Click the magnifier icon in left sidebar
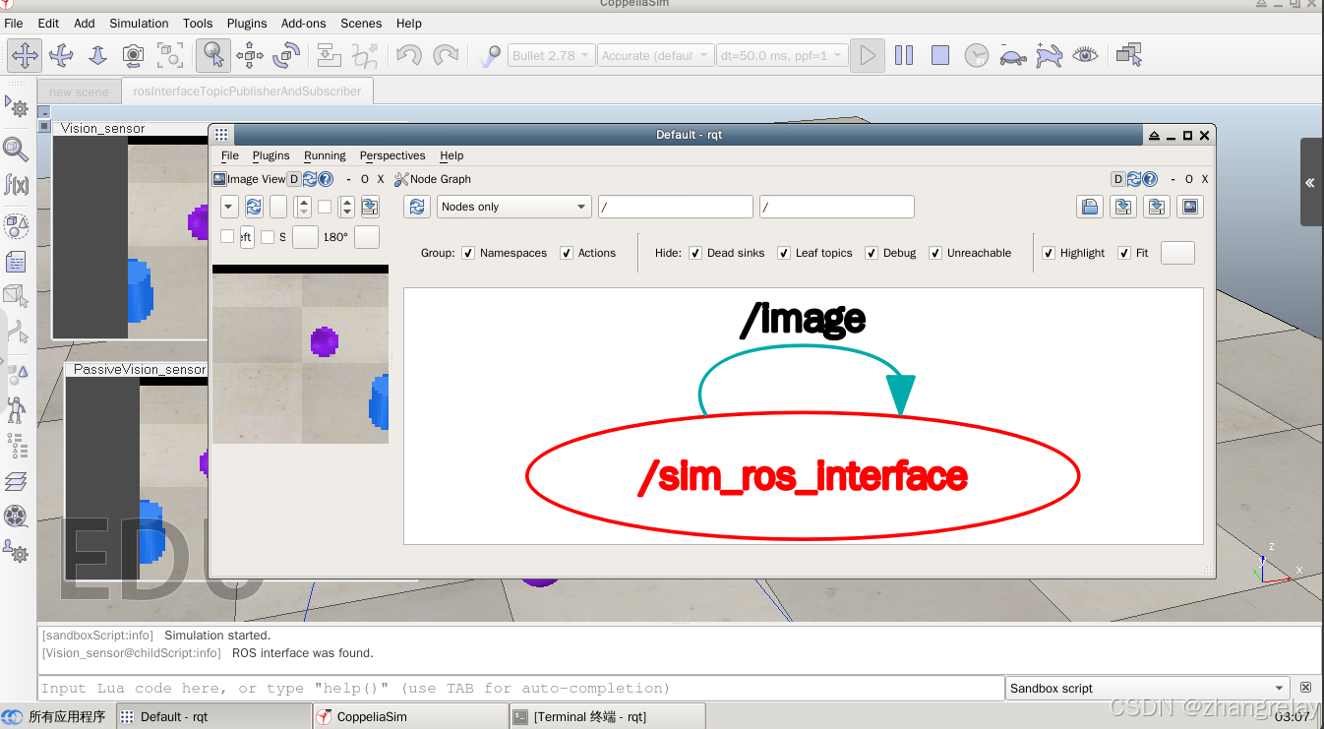This screenshot has width=1324, height=729. click(16, 149)
